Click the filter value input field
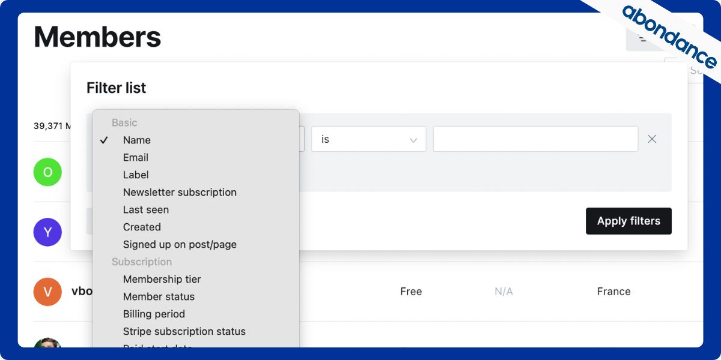721x360 pixels. (535, 139)
